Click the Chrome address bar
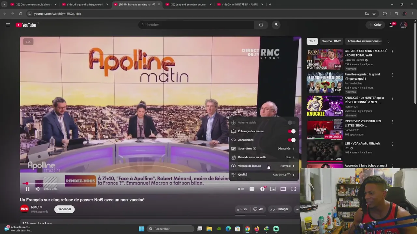The height and width of the screenshot is (234, 417). 195,14
